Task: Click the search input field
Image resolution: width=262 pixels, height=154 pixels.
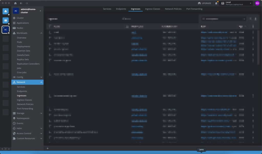Action: click(x=223, y=19)
